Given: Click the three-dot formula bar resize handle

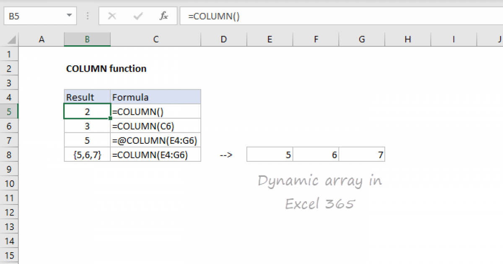Looking at the screenshot, I should coord(88,16).
